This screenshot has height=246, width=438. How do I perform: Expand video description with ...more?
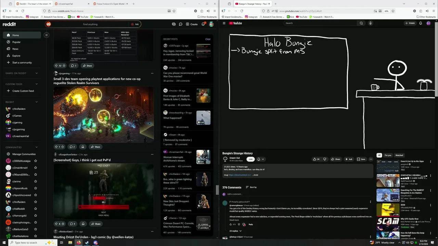tap(255, 175)
